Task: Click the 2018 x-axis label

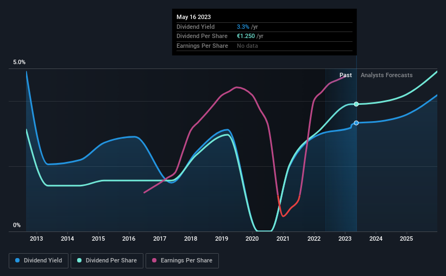Action: (x=191, y=239)
